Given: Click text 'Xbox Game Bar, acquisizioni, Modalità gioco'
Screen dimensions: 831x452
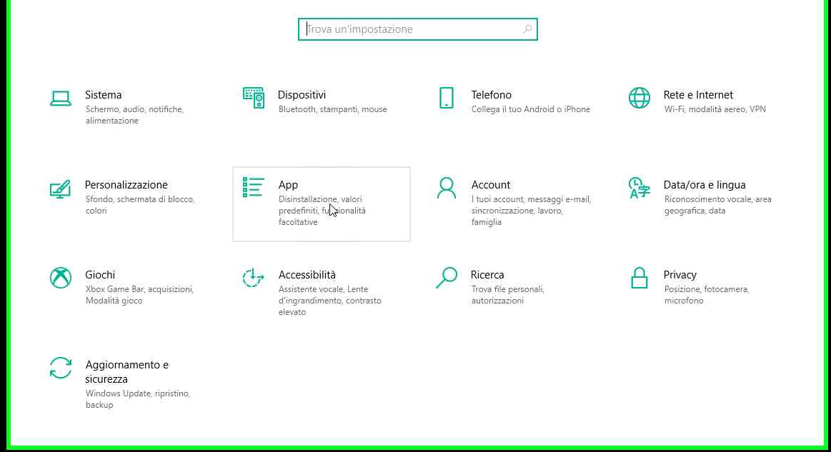Looking at the screenshot, I should click(x=139, y=295).
